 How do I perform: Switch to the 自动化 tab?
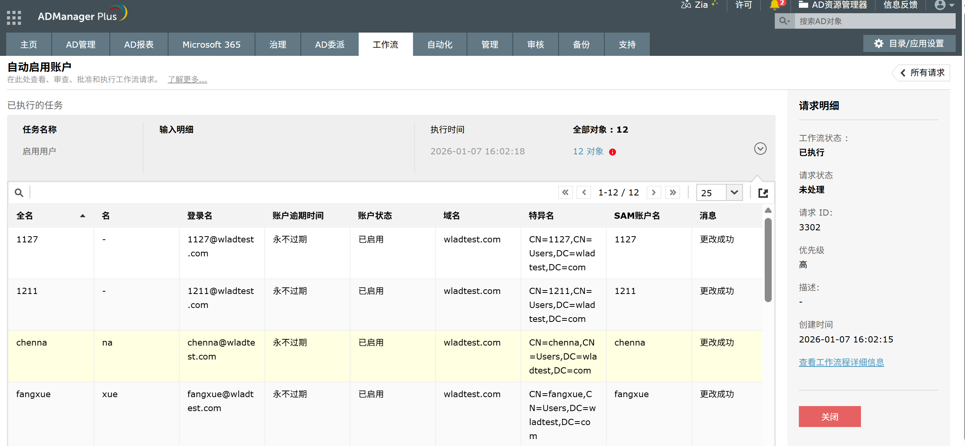point(439,45)
